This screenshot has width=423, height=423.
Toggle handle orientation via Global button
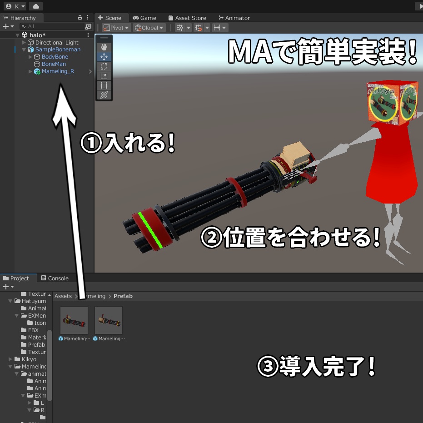tap(149, 27)
